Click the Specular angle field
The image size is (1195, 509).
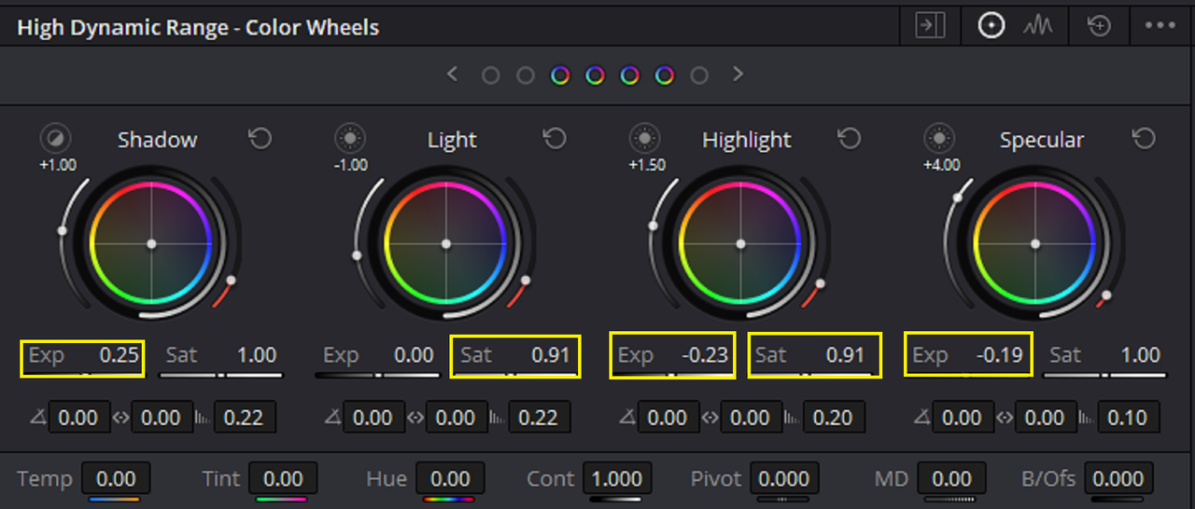click(x=962, y=418)
